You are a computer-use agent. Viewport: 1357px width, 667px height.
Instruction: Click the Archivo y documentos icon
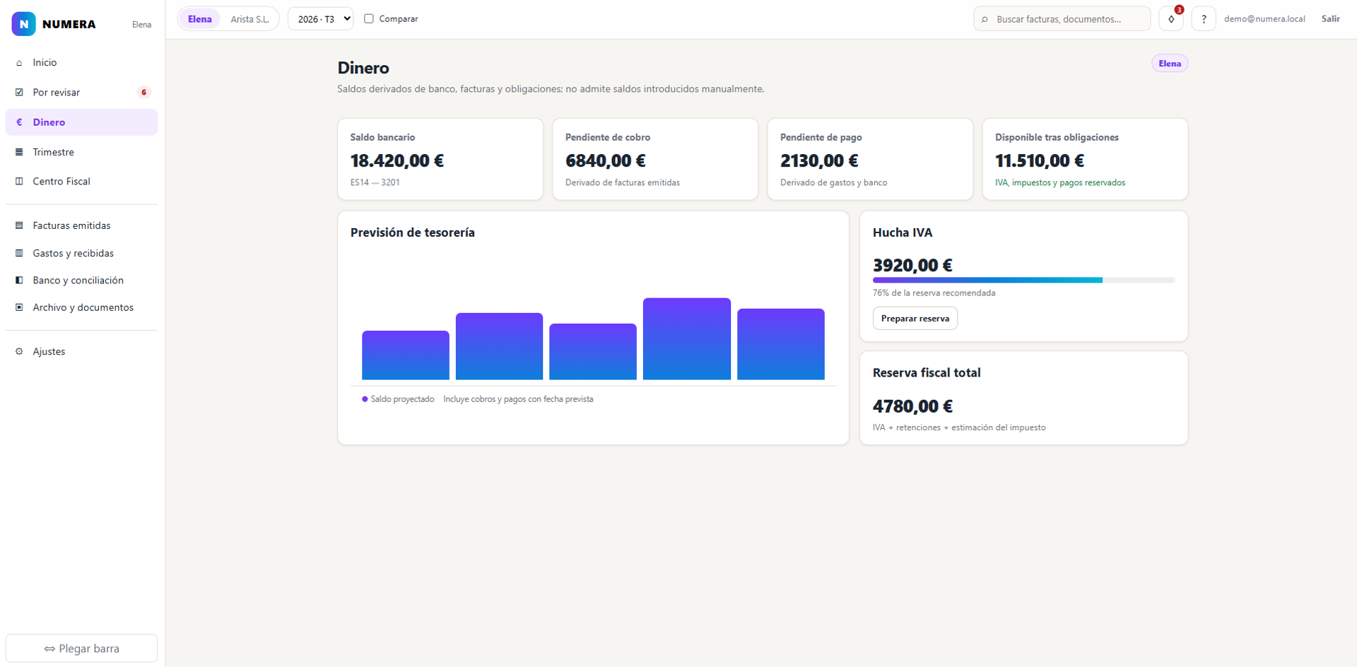point(19,307)
